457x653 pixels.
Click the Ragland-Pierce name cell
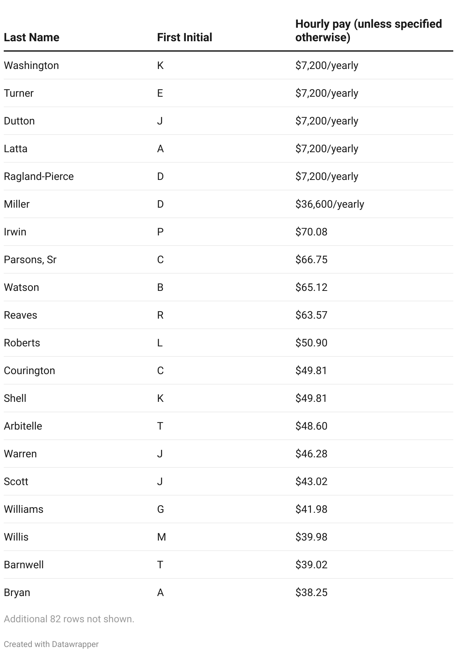click(39, 177)
